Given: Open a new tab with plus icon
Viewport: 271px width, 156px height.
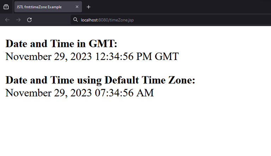Looking at the screenshot, I should [x=89, y=7].
